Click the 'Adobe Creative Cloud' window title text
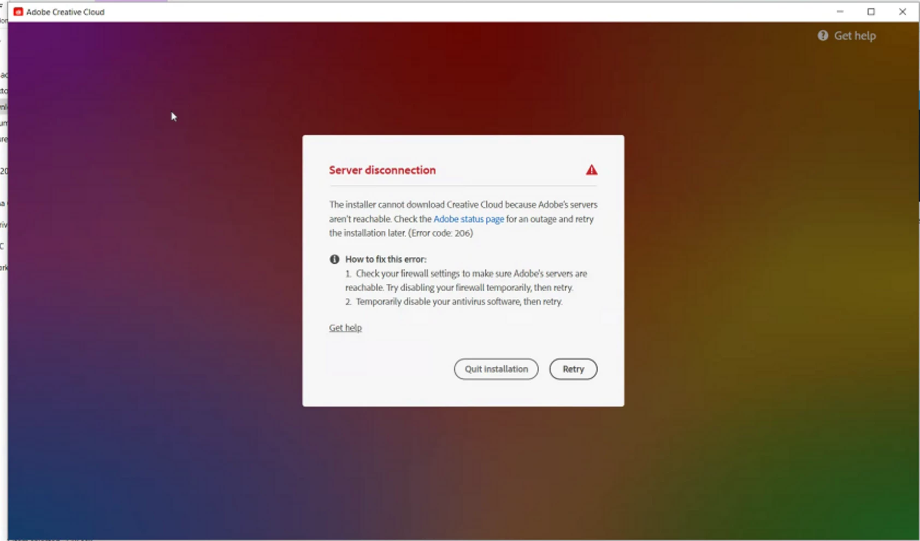This screenshot has height=541, width=920. tap(65, 11)
